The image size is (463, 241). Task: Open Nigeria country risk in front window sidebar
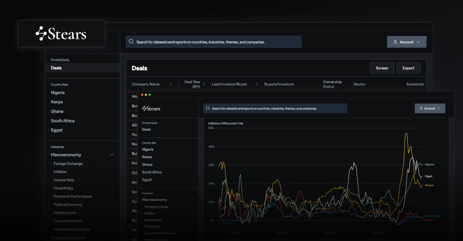tap(148, 150)
